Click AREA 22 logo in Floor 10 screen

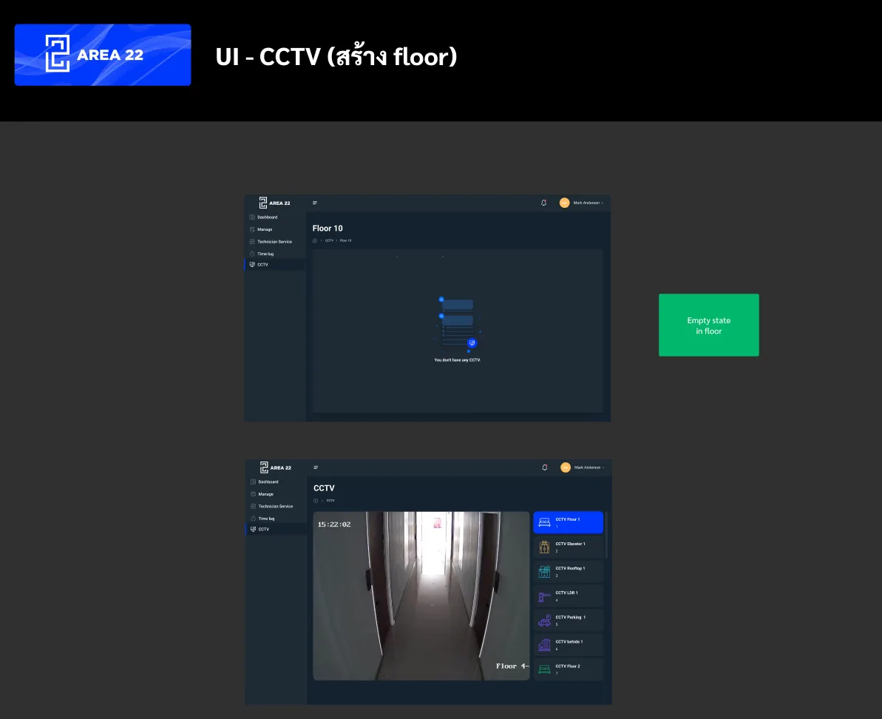pyautogui.click(x=274, y=203)
